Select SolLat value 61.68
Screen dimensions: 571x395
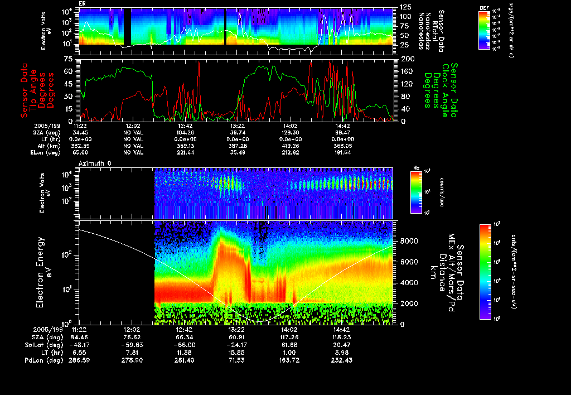(289, 345)
